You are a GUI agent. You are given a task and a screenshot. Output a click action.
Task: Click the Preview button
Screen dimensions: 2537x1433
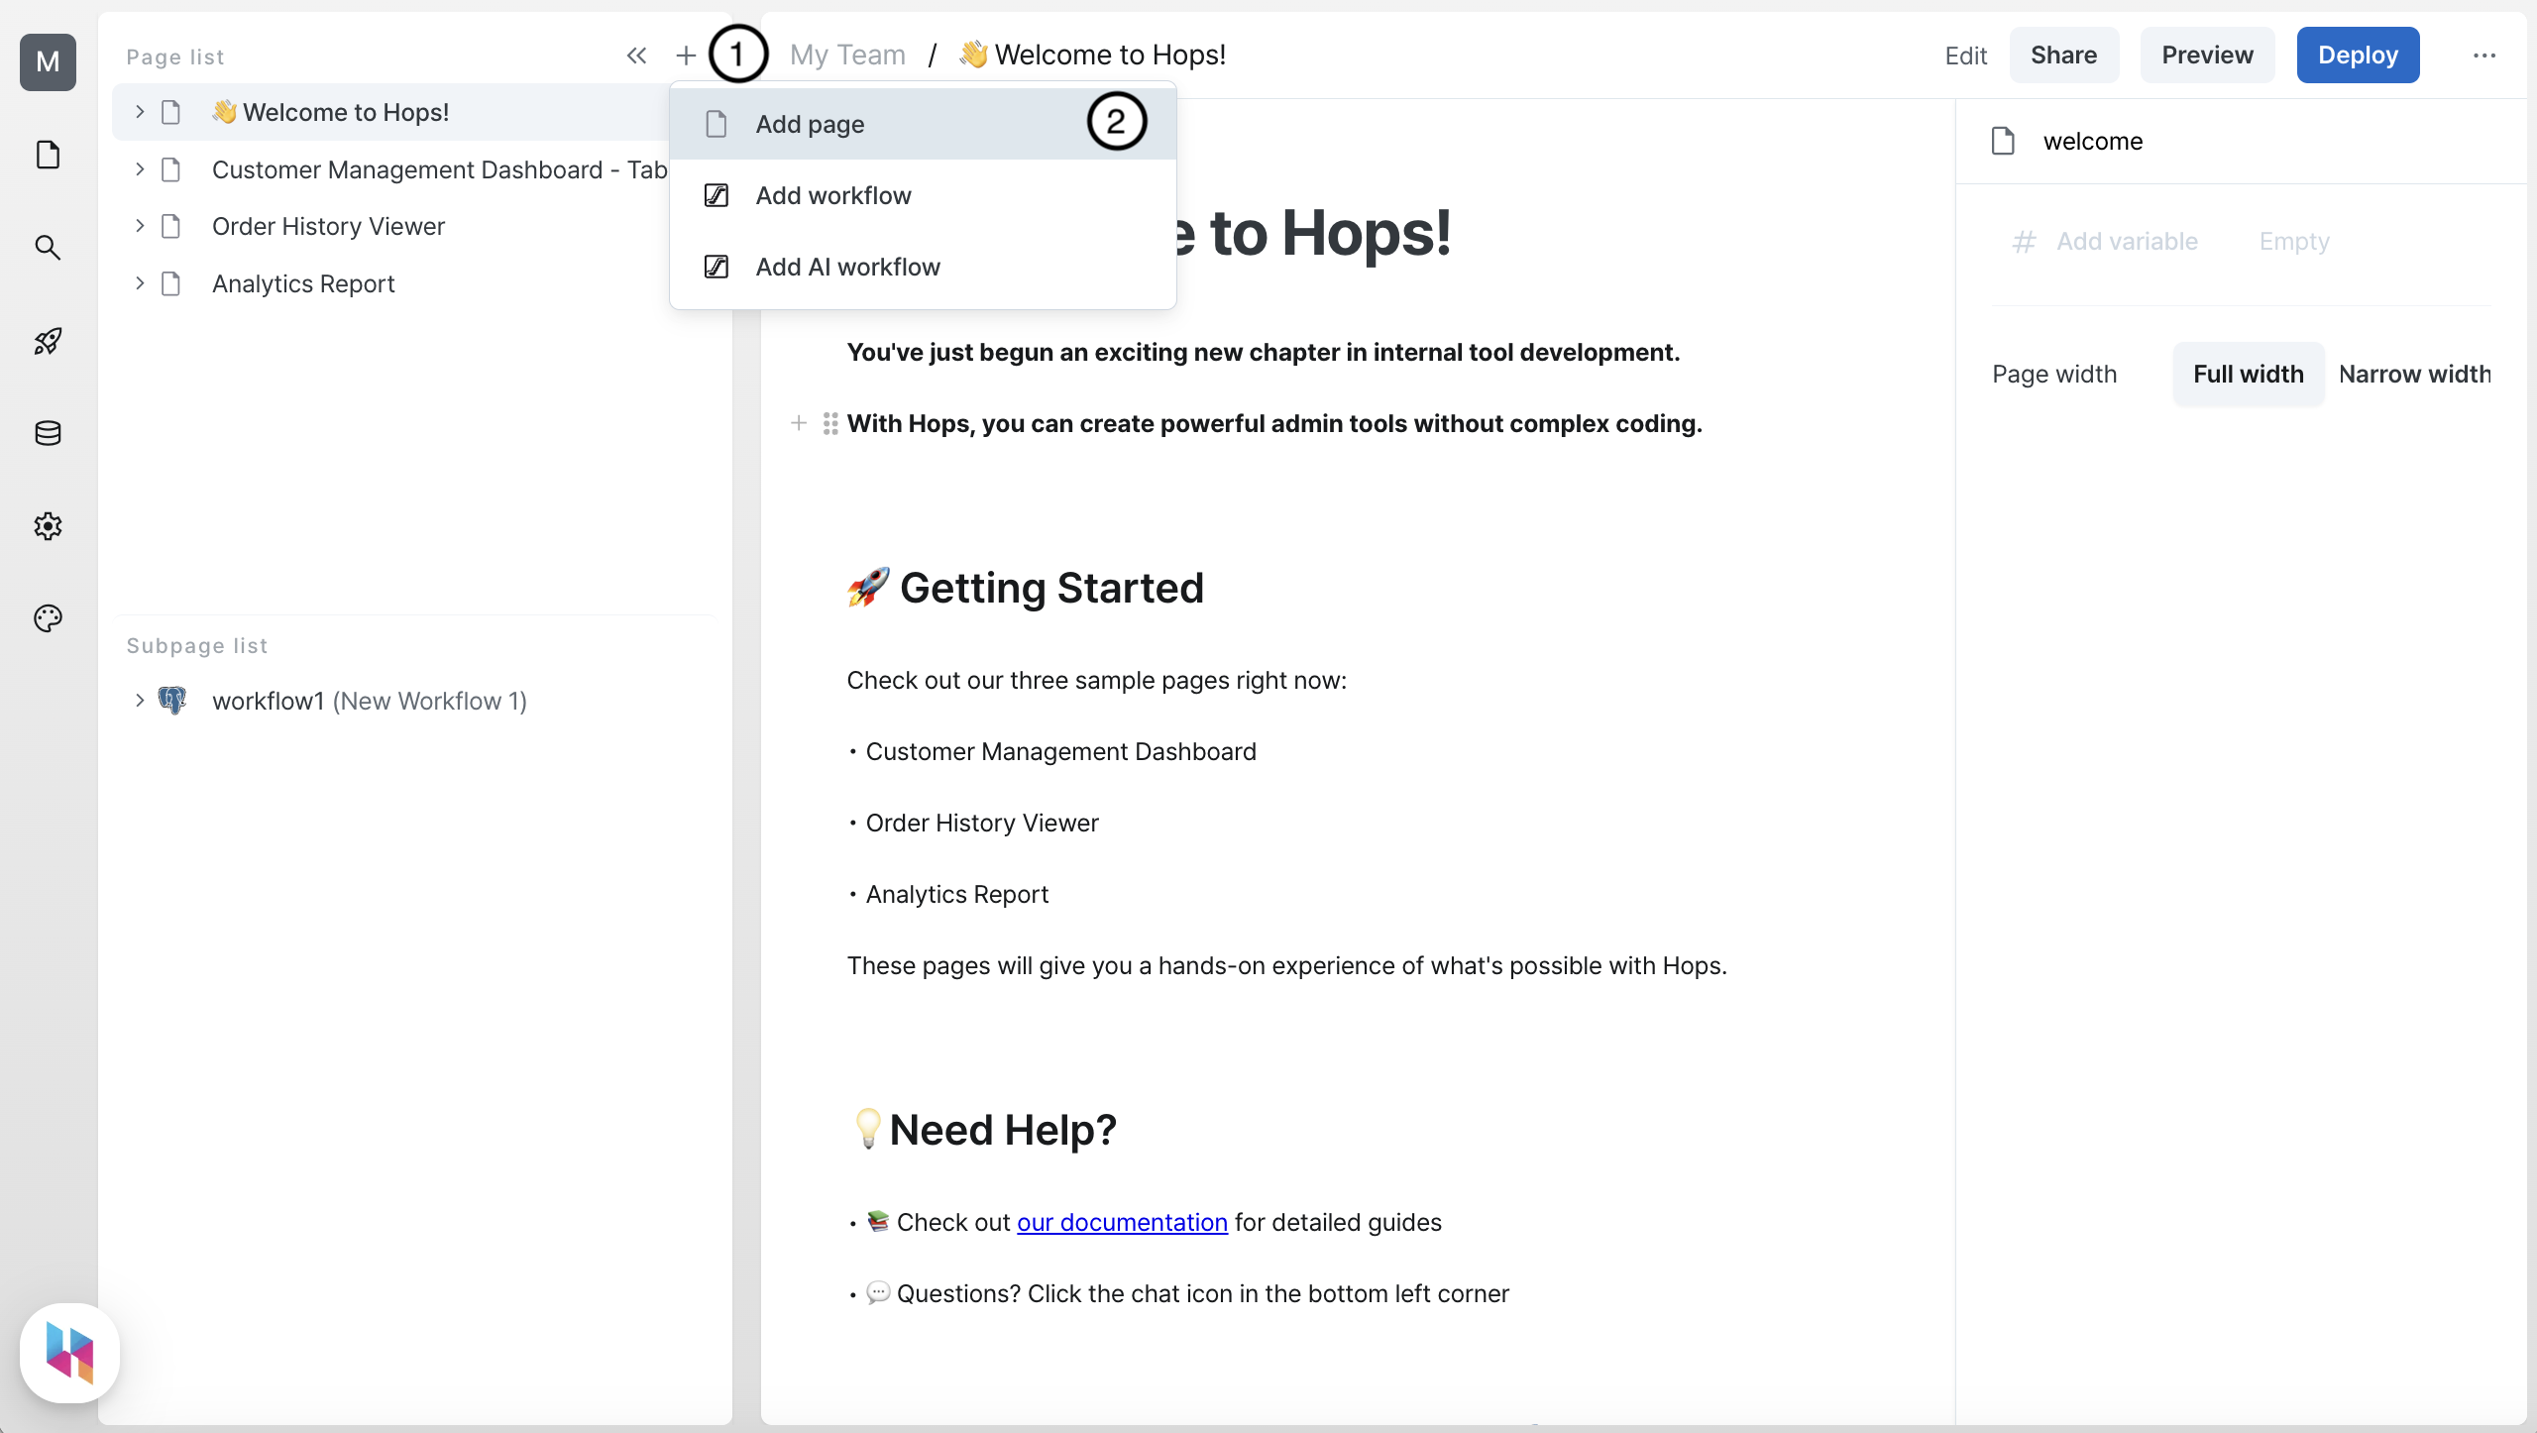(x=2207, y=55)
